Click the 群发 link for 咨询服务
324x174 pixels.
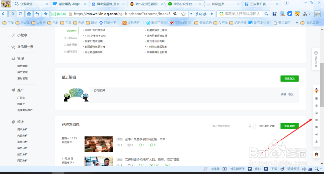(x=291, y=94)
